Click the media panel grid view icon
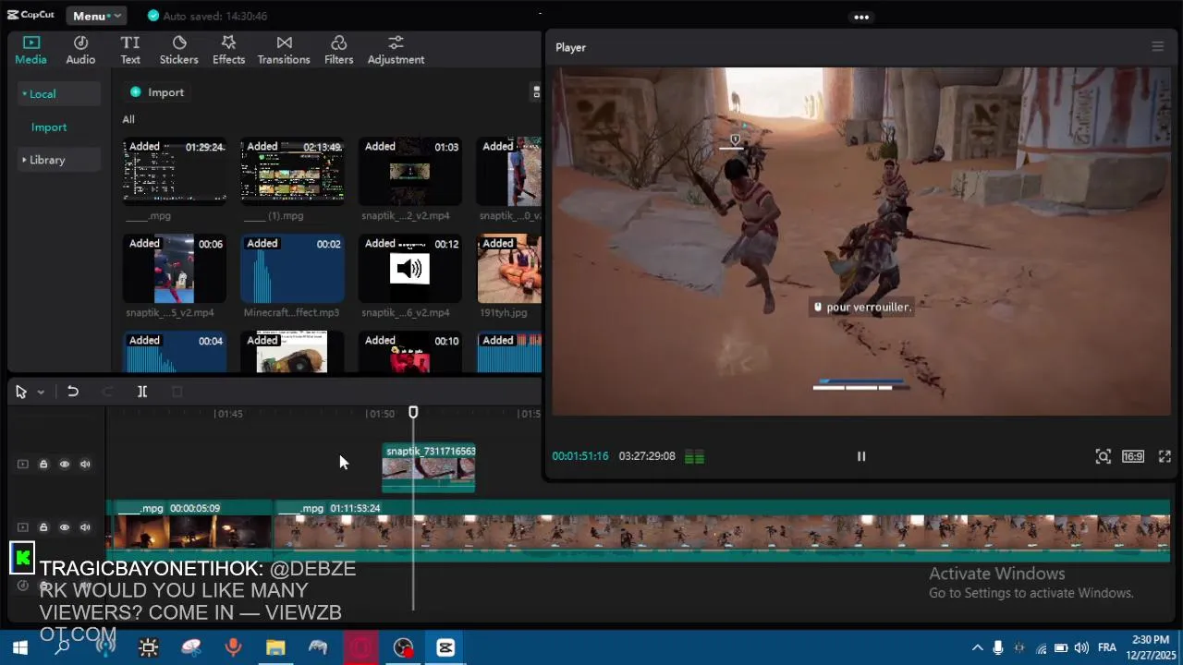1183x665 pixels. (x=537, y=92)
